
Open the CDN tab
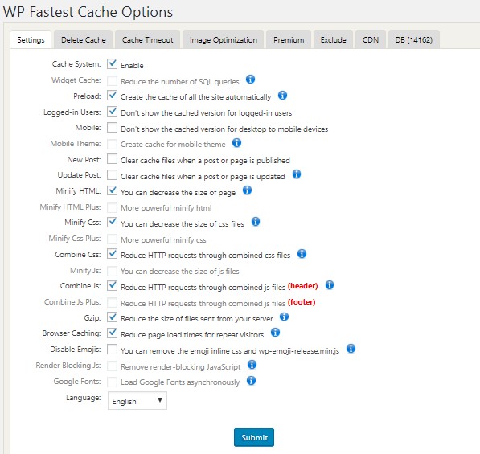[x=371, y=39]
